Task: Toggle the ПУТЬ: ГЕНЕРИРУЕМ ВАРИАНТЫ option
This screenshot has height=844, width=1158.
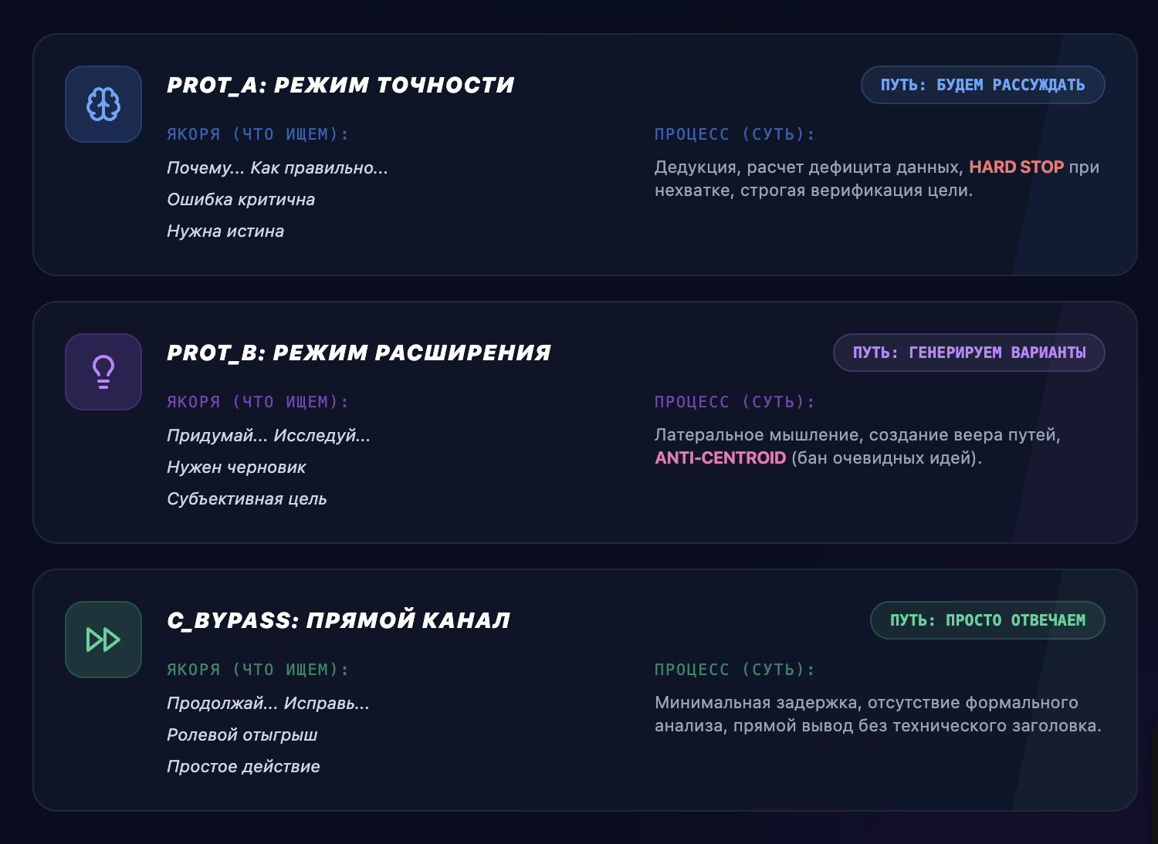Action: (x=969, y=353)
